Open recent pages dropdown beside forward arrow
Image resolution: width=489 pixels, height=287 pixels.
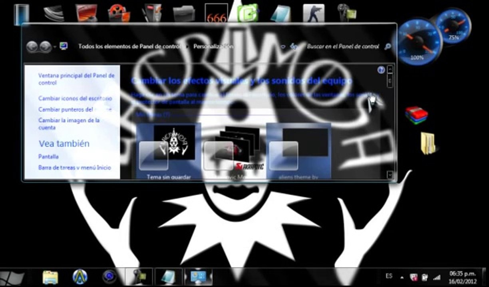click(x=55, y=47)
